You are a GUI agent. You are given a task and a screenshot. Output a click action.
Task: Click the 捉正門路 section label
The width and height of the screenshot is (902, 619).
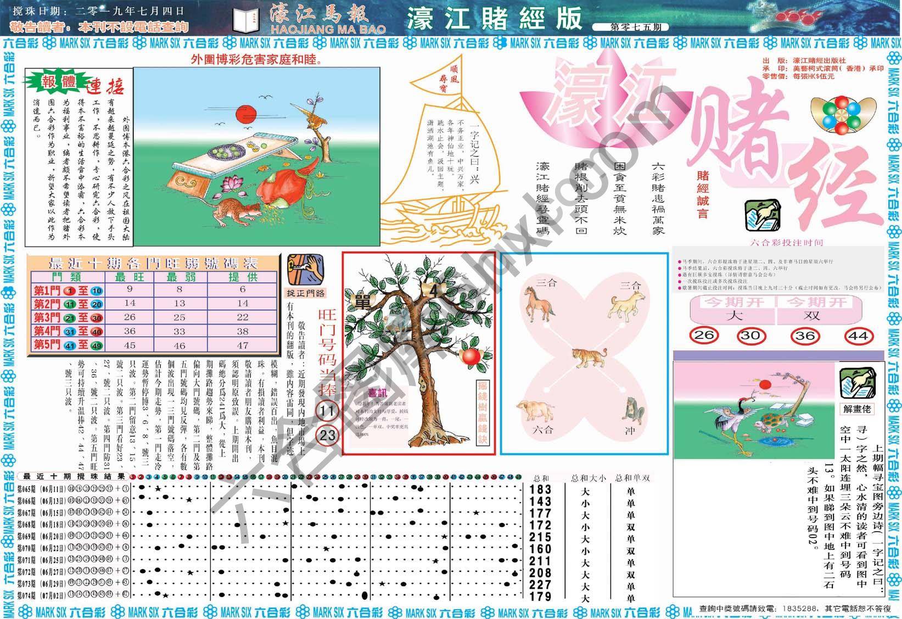(x=306, y=292)
